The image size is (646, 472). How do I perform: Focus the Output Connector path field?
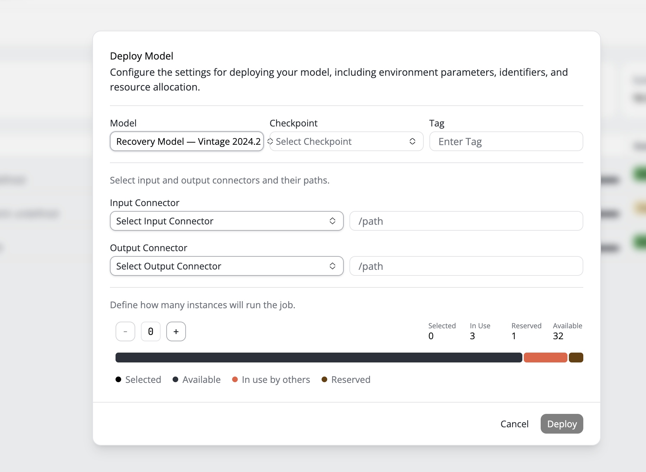point(466,266)
